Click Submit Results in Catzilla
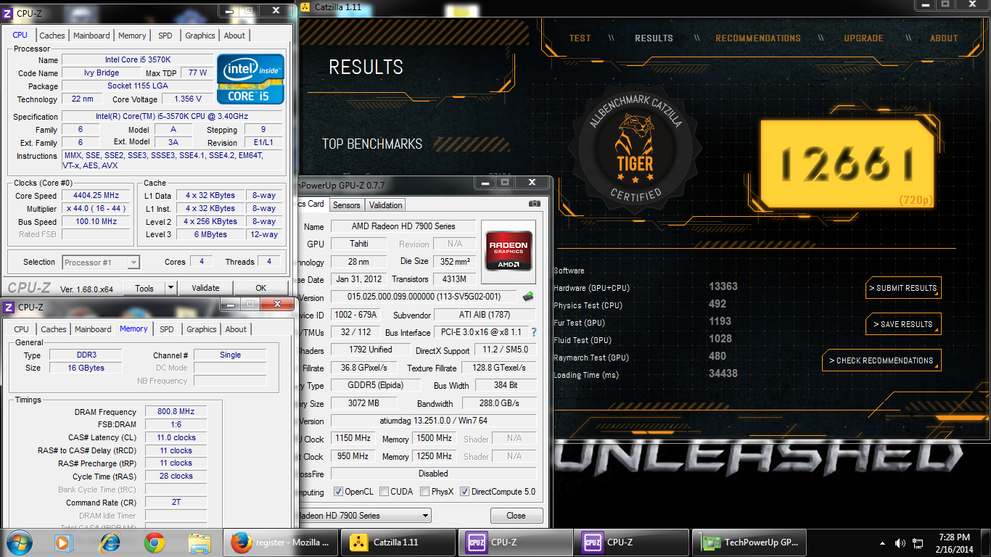 tap(904, 288)
